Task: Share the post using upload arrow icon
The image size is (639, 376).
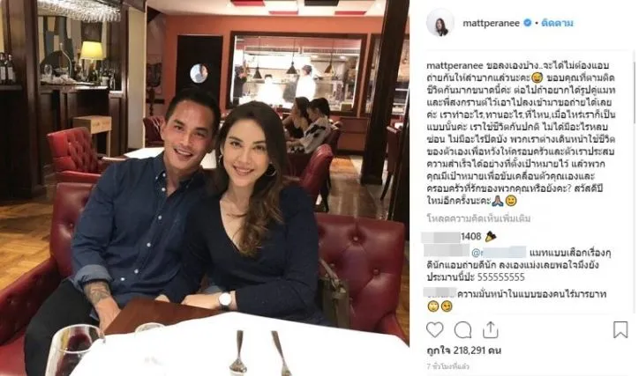Action: [490, 329]
